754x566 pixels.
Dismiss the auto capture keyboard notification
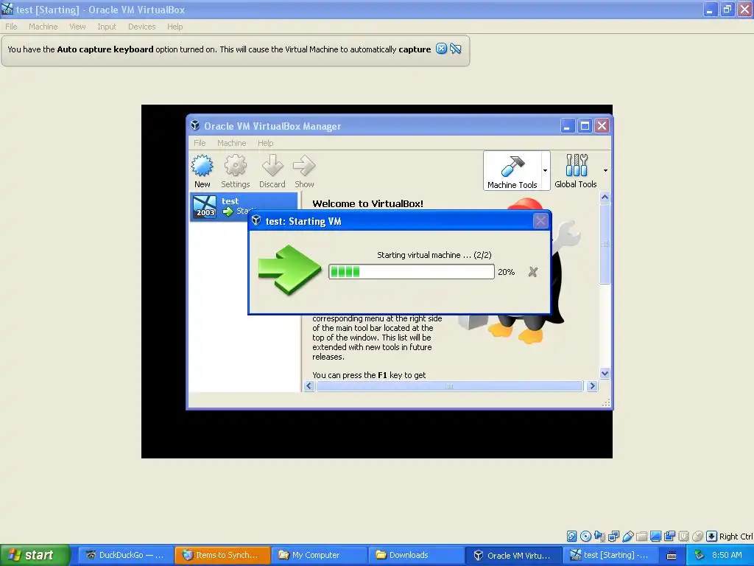click(441, 49)
